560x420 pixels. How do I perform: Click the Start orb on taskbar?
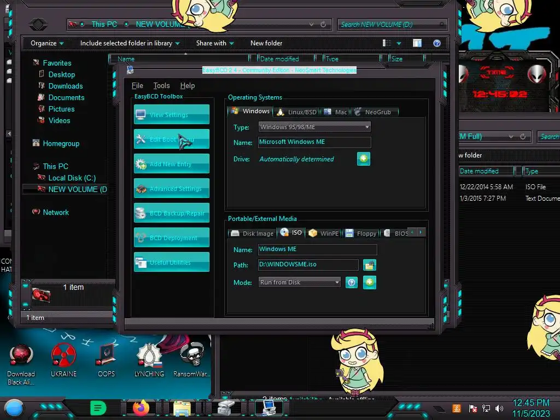[x=14, y=408]
